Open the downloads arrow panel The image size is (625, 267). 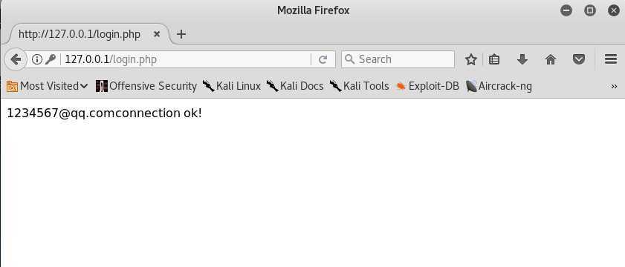(x=522, y=59)
